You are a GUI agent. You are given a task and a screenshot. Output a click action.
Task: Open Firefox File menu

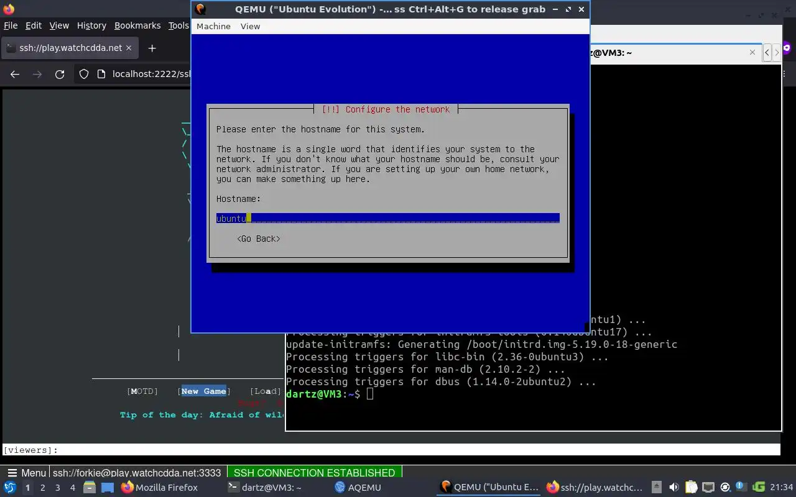[x=11, y=25]
